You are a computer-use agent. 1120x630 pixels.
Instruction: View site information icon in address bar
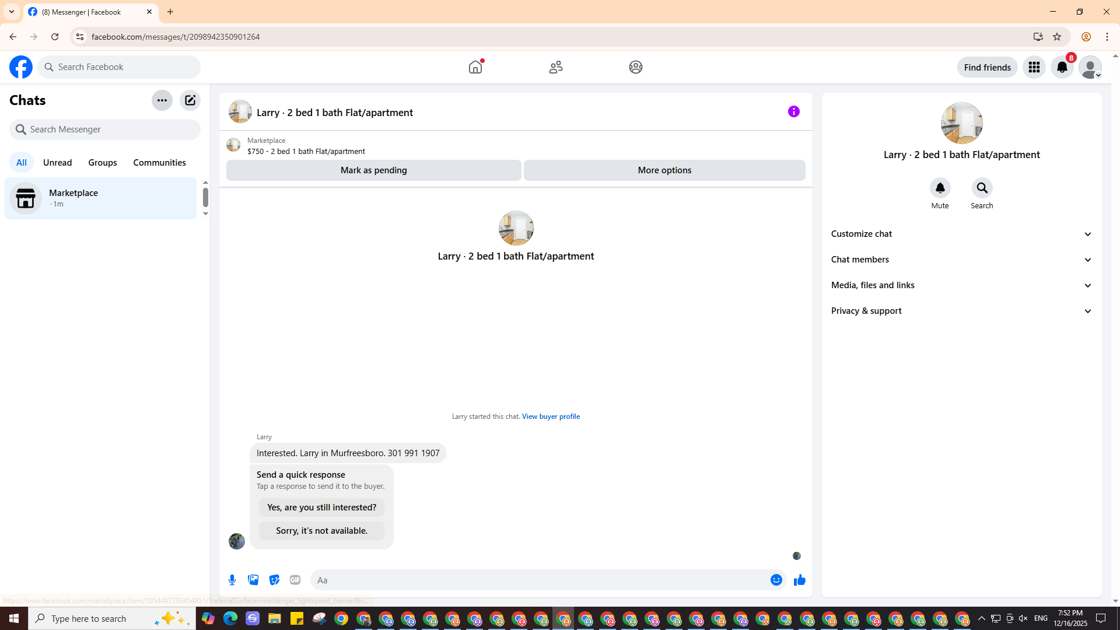(80, 37)
